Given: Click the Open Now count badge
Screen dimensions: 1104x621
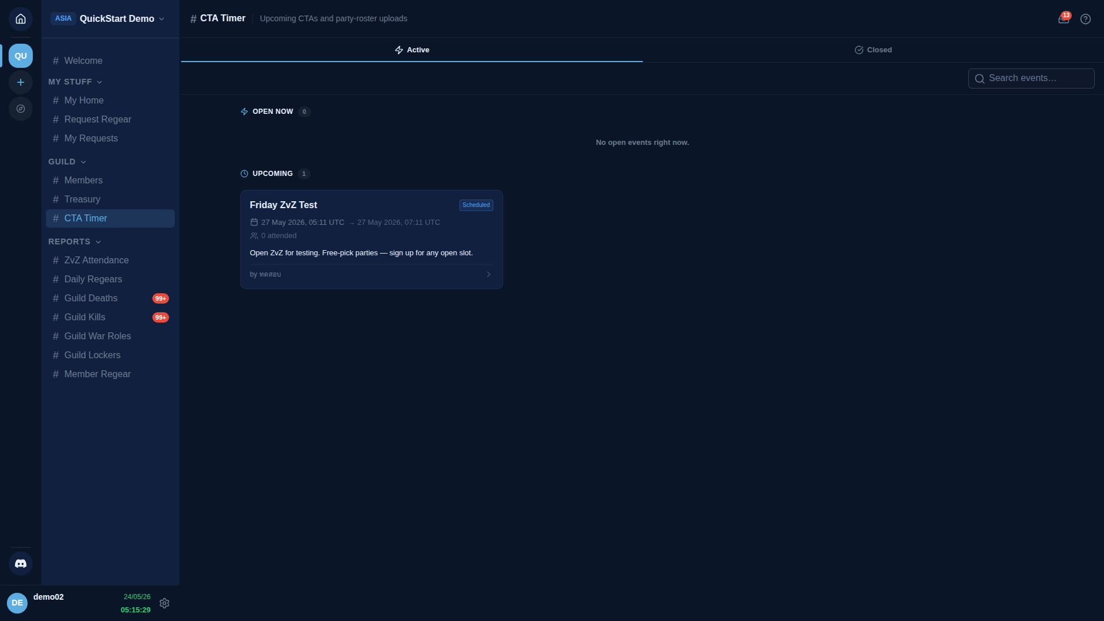Looking at the screenshot, I should pos(304,112).
